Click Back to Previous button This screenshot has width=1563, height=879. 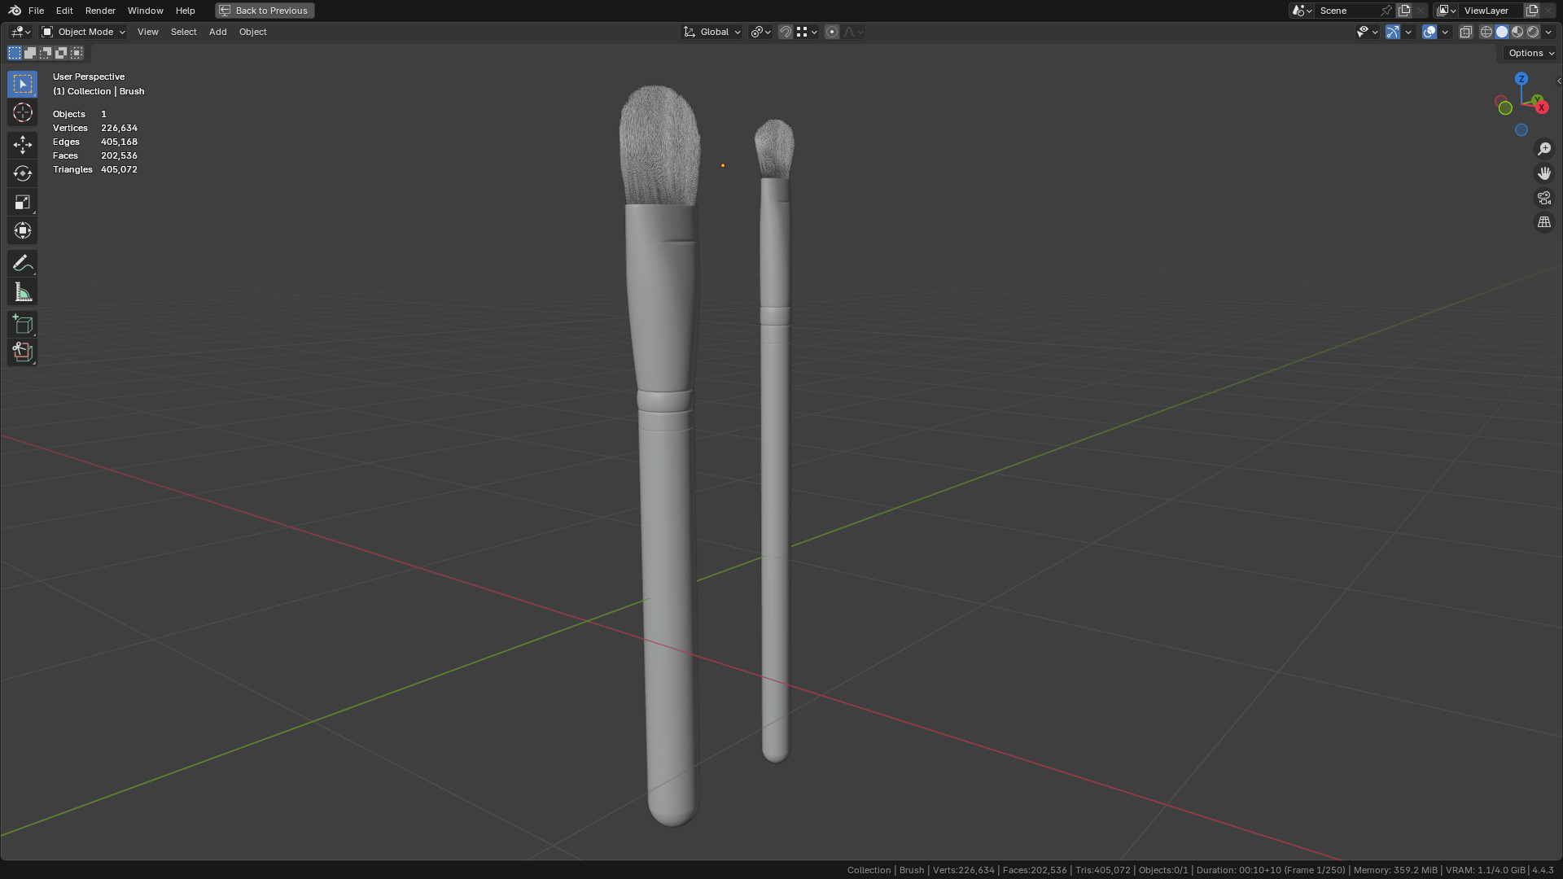265,11
